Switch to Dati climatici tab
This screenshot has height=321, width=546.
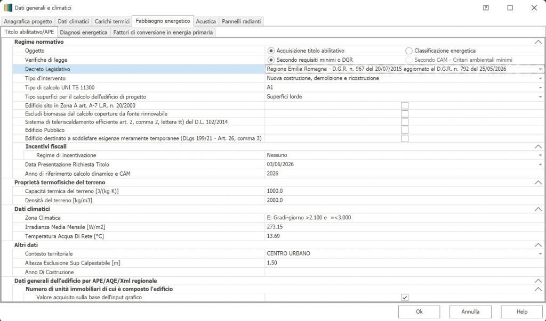point(73,21)
